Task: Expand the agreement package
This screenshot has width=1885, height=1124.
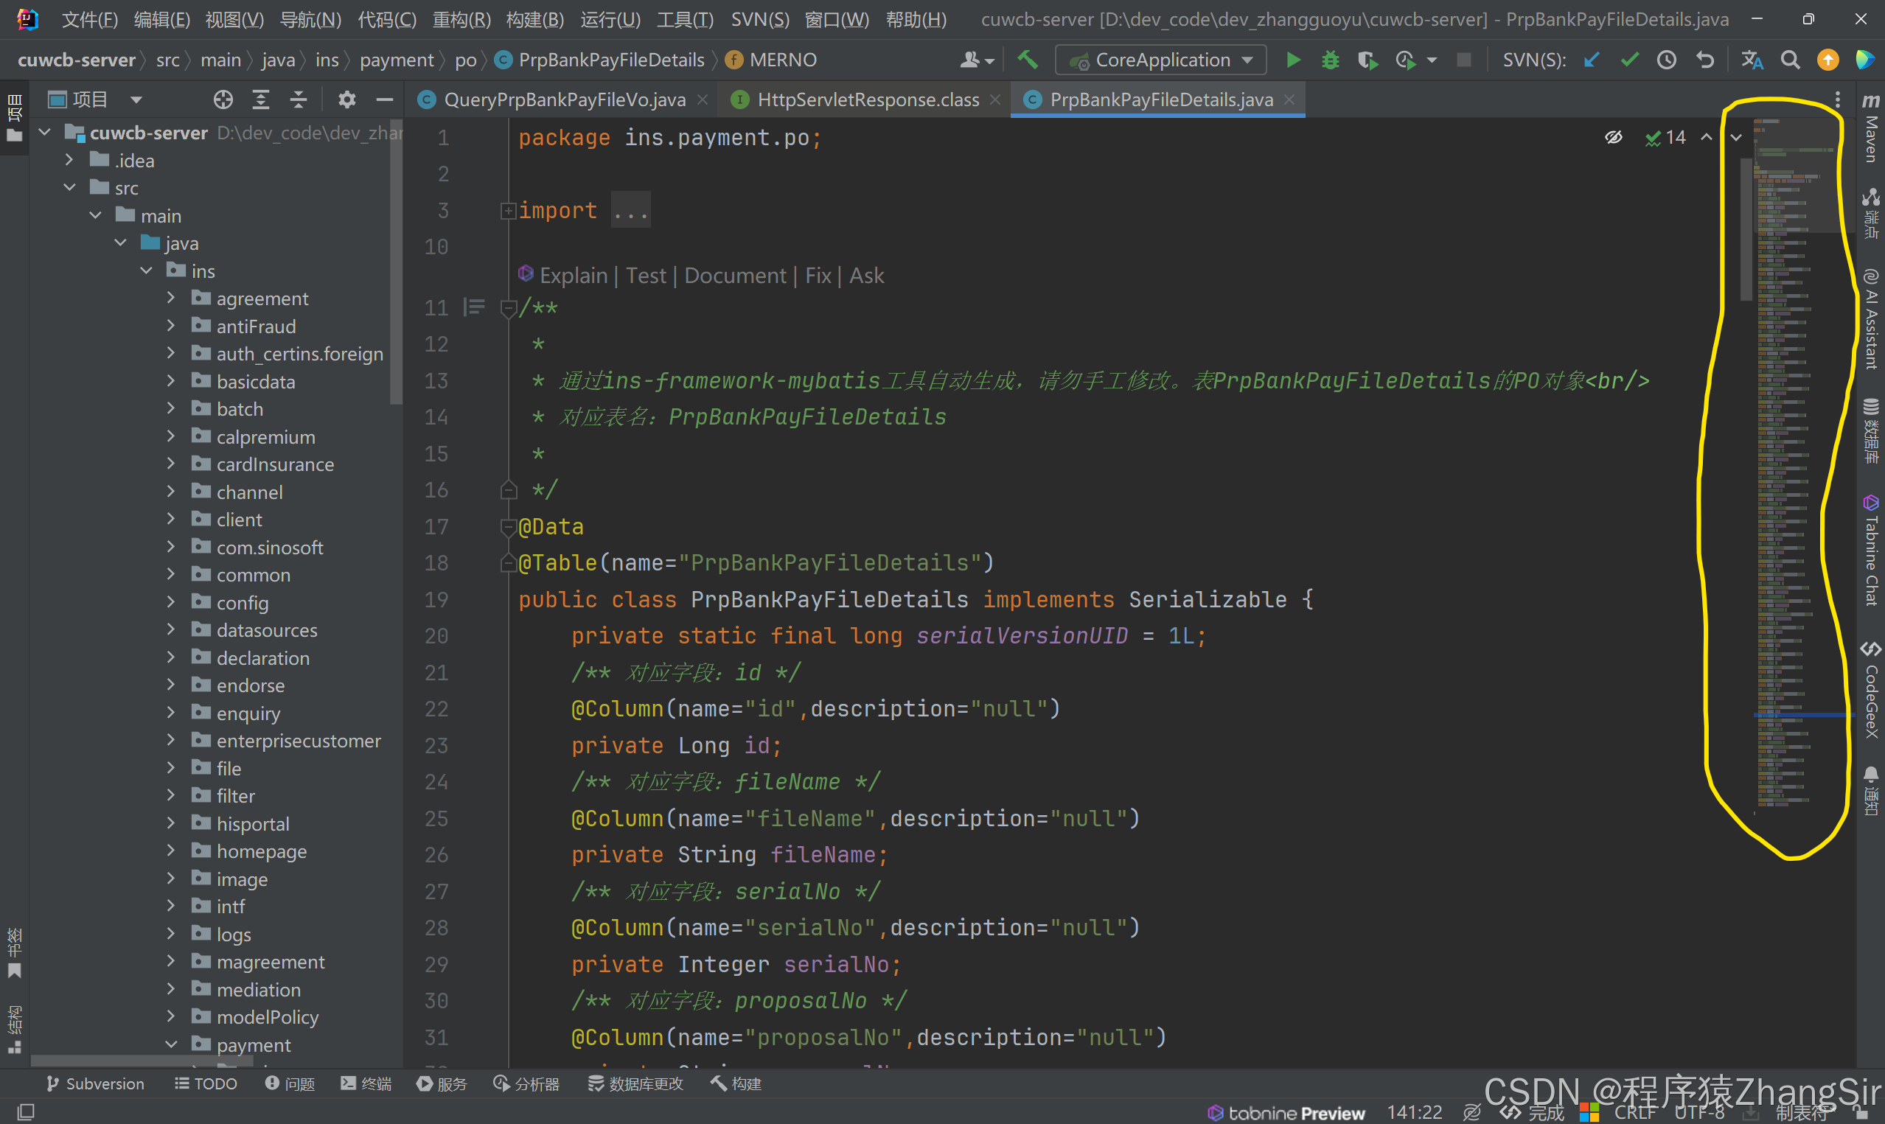Action: pyautogui.click(x=171, y=299)
